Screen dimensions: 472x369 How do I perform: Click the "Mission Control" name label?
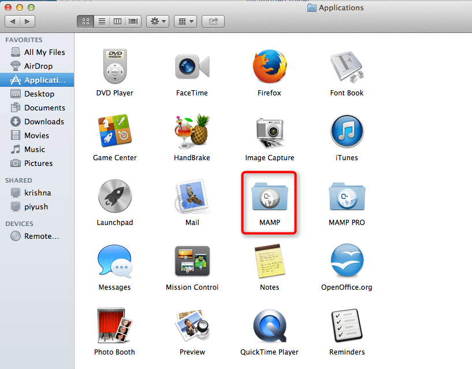tap(192, 287)
